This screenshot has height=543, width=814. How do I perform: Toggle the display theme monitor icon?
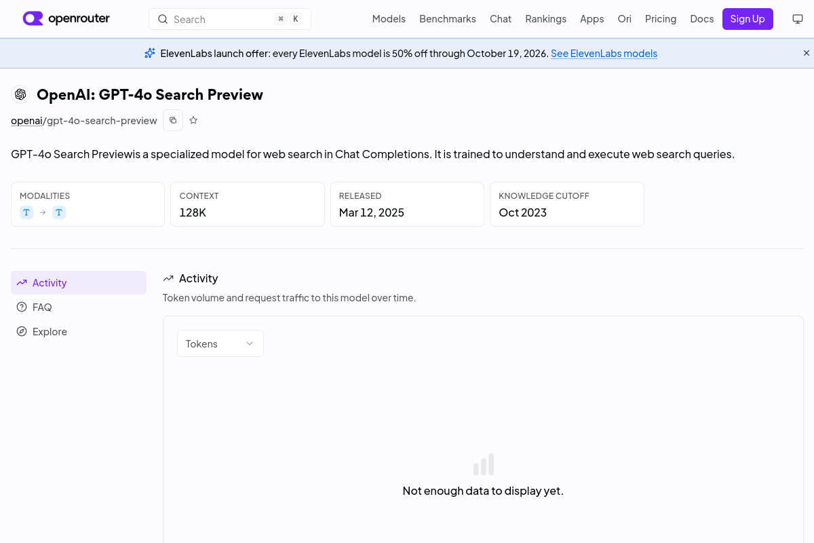[x=798, y=19]
